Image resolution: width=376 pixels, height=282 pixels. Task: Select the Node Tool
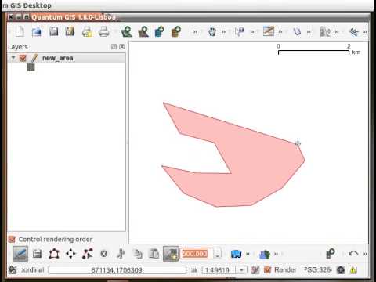(88, 254)
